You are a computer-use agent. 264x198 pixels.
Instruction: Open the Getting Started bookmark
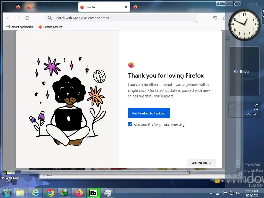[x=51, y=27]
